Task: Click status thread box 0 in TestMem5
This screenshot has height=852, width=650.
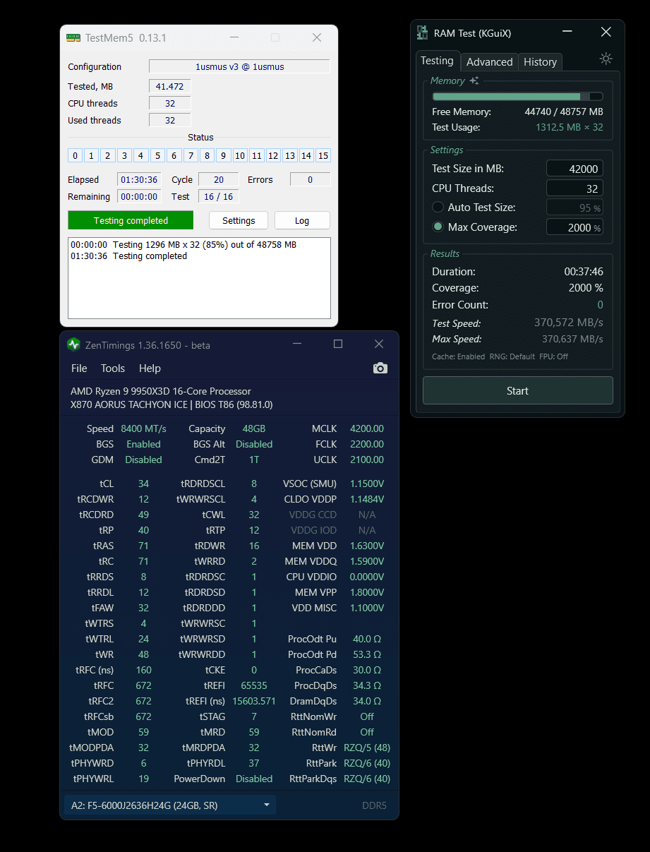Action: (75, 156)
